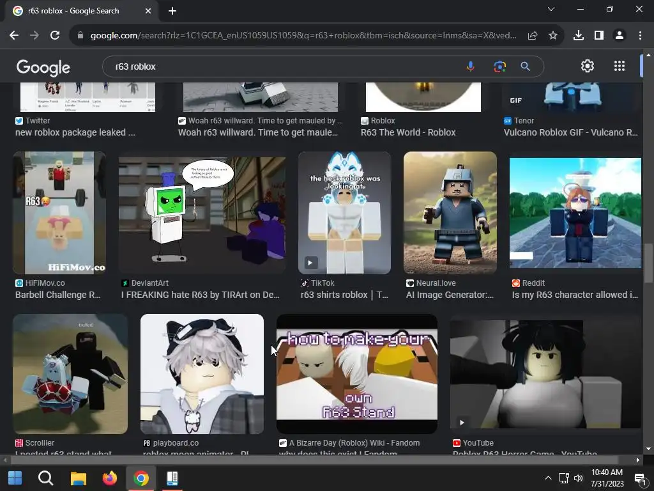
Task: Click A Bizarre Day (Roblox) Wiki - Fandom source
Action: point(354,442)
